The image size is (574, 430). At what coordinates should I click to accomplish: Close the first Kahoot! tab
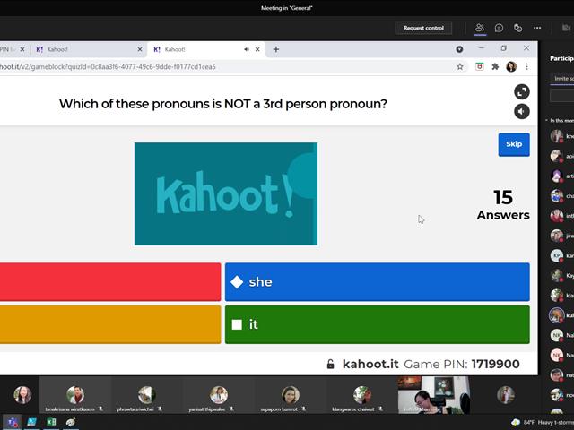click(140, 49)
